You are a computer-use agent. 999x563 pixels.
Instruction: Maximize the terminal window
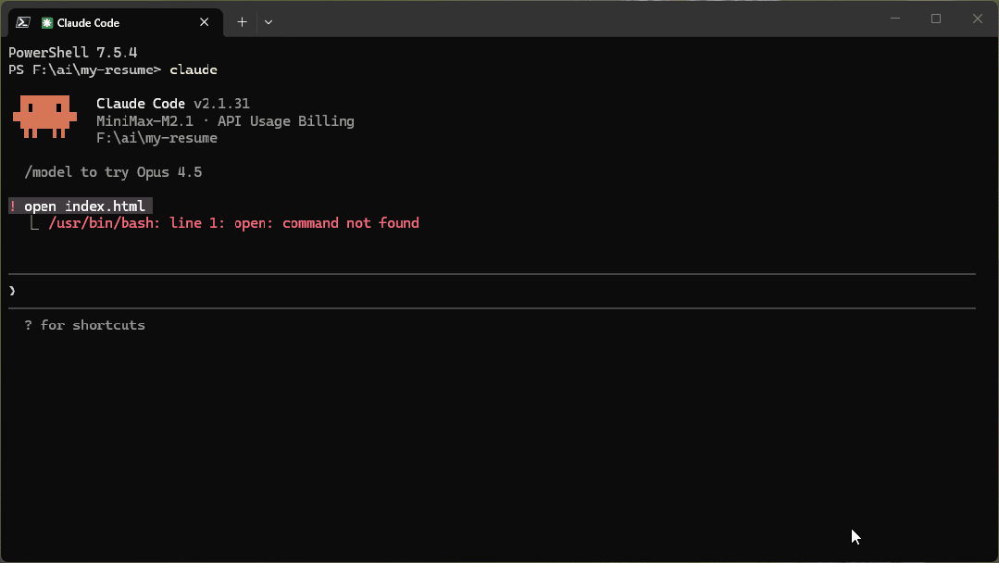[936, 19]
